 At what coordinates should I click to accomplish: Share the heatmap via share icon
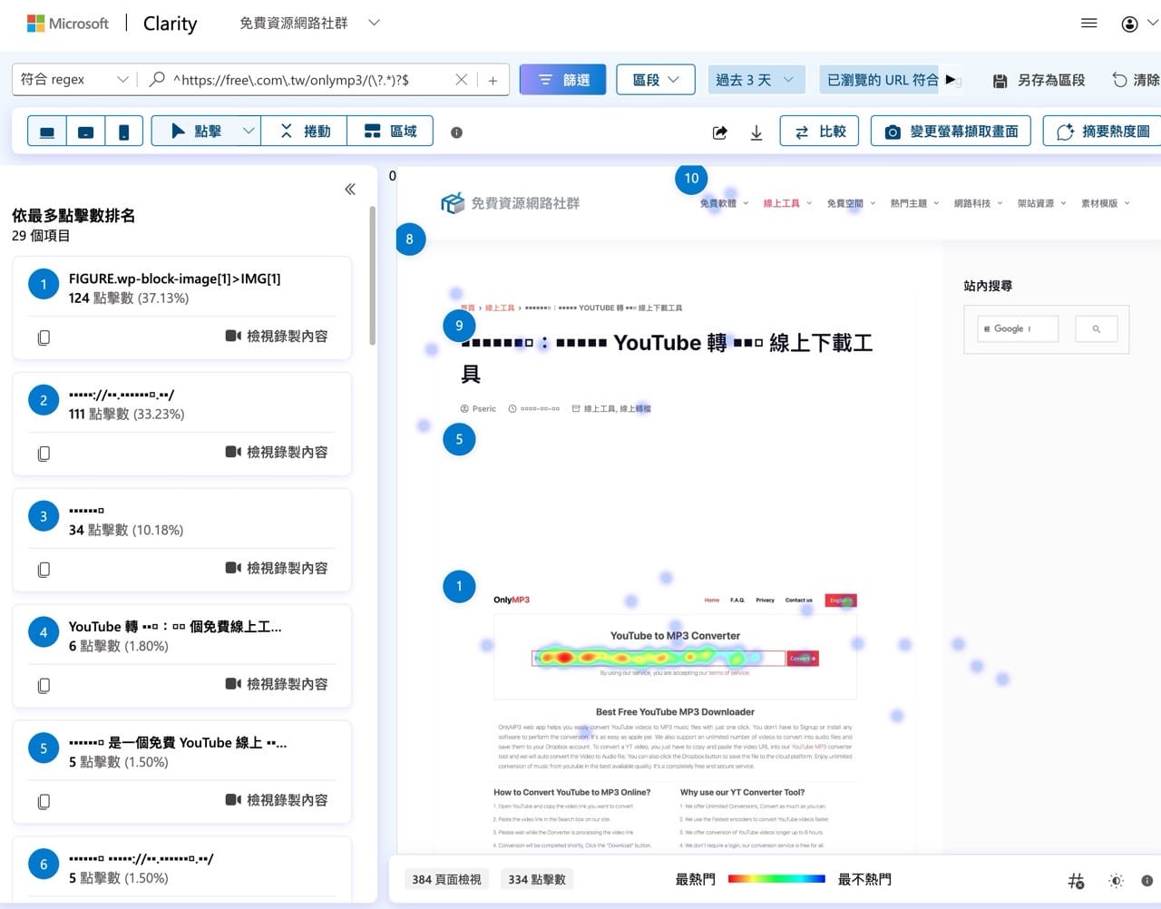[x=720, y=132]
